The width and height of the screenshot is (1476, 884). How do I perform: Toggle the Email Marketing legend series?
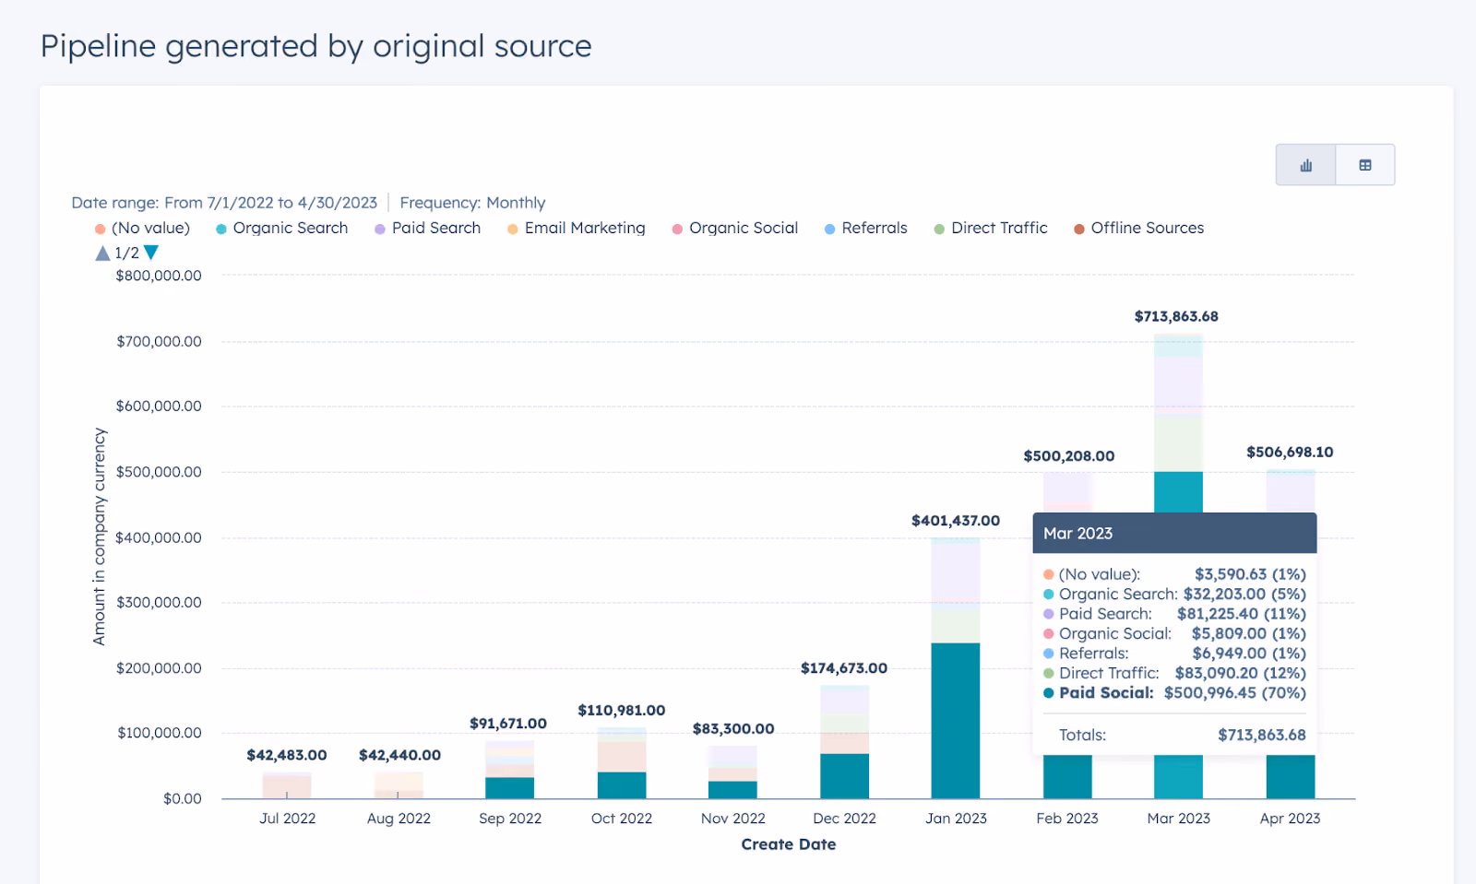pos(577,229)
